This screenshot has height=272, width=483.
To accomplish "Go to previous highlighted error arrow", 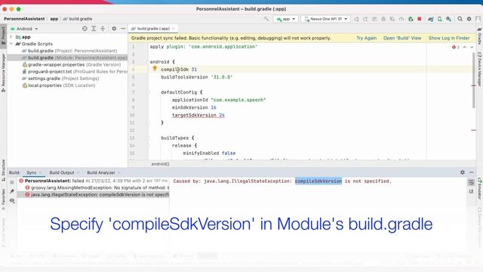I will (x=465, y=47).
